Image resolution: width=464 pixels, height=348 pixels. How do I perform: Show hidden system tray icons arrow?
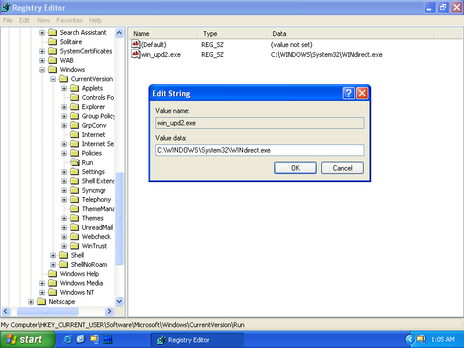(410, 339)
